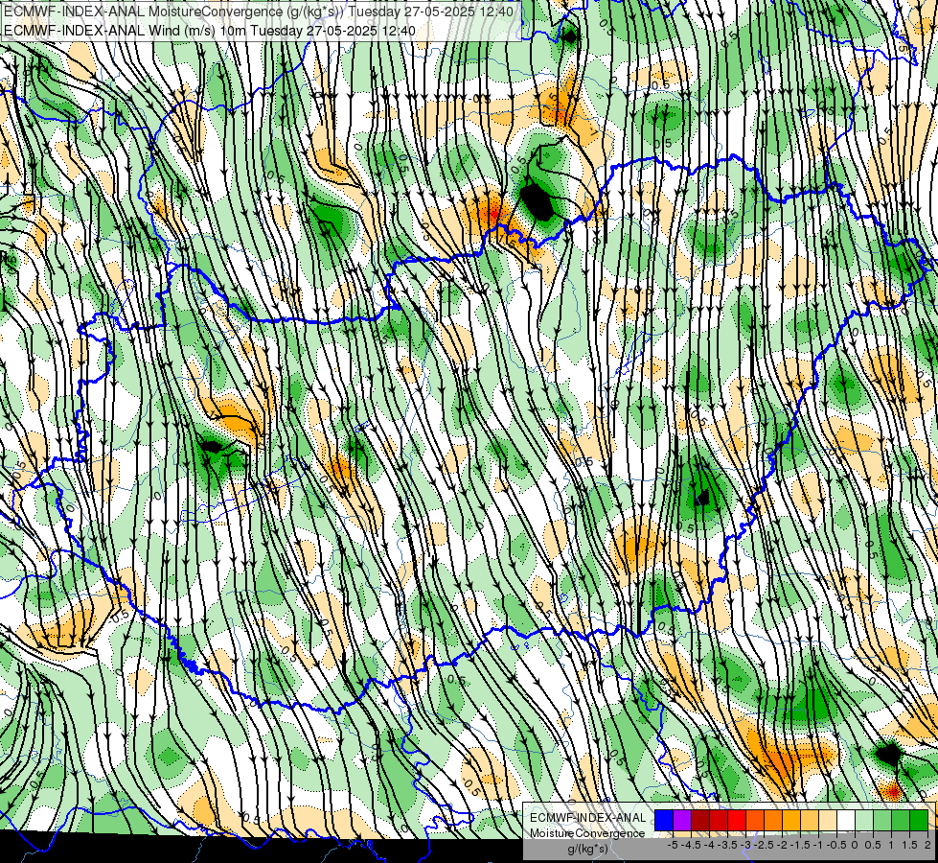Click the blue legend swatch
Viewport: 938px width, 863px height.
(664, 820)
